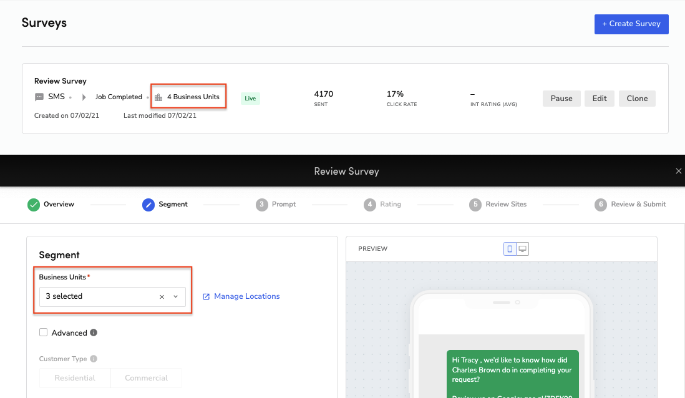Viewport: 685px width, 398px height.
Task: Open the Manage Locations link
Action: [x=247, y=296]
